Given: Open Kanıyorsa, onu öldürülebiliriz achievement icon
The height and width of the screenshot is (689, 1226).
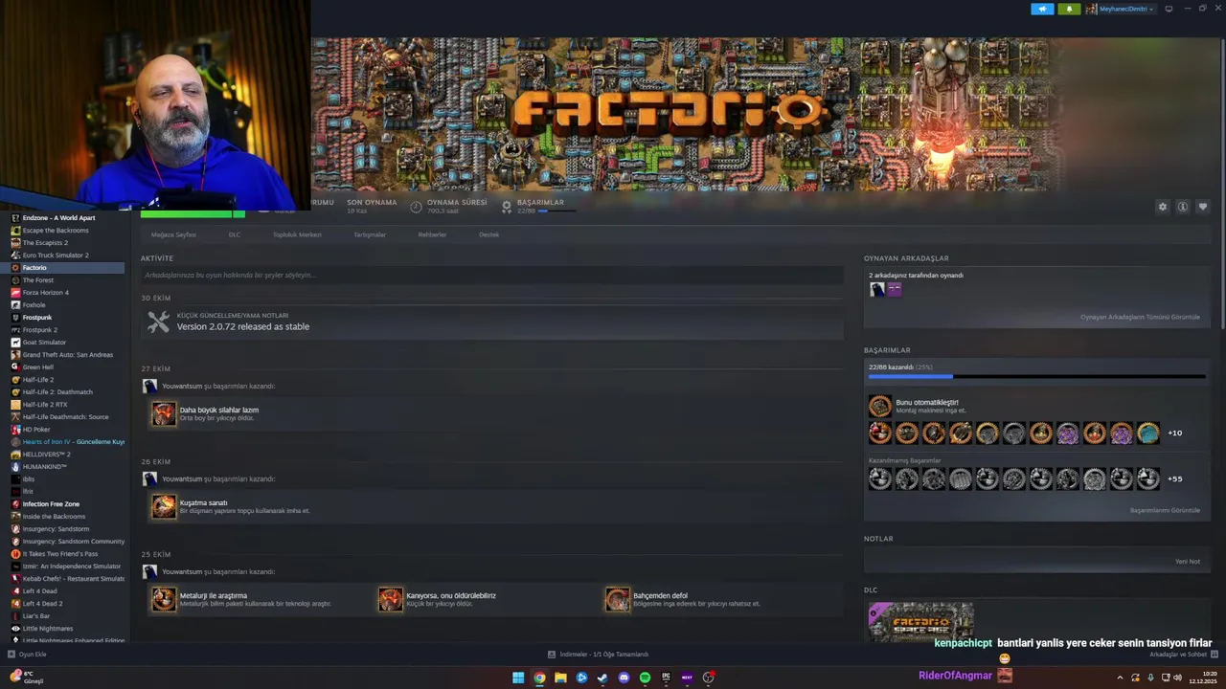Looking at the screenshot, I should [391, 599].
